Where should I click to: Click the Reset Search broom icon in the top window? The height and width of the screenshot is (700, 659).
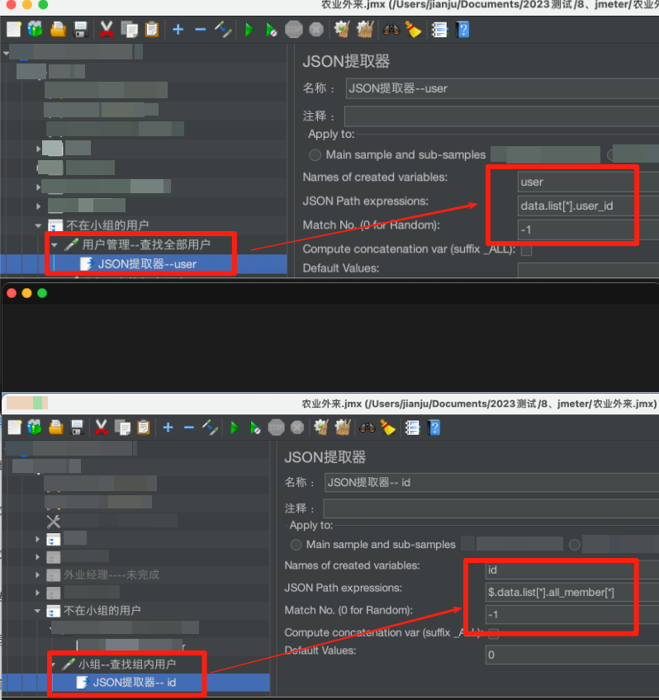click(x=414, y=30)
